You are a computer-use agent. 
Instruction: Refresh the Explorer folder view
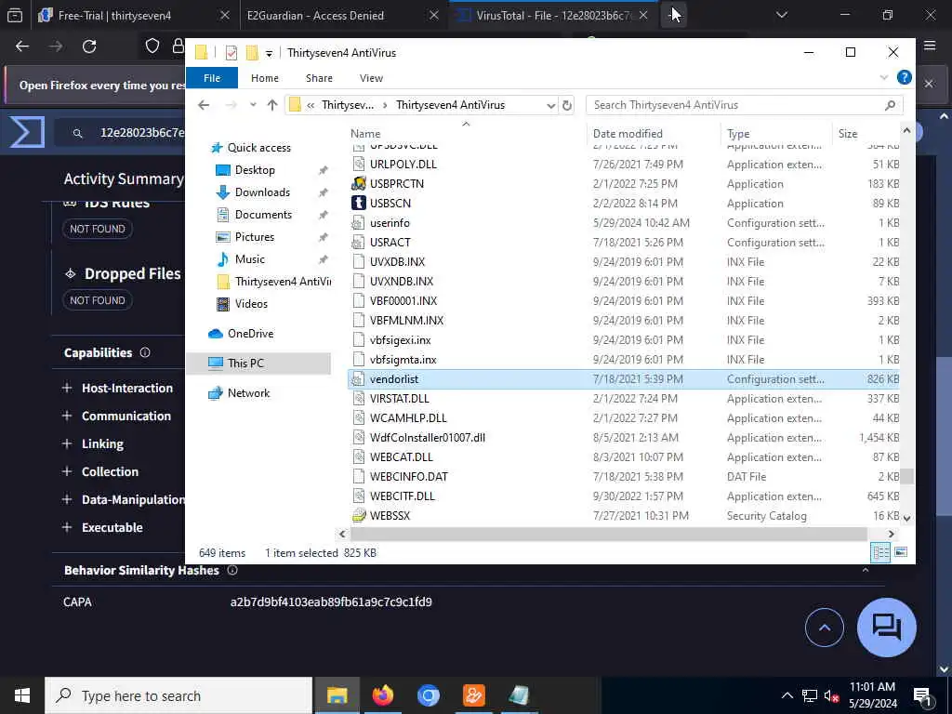pyautogui.click(x=566, y=105)
